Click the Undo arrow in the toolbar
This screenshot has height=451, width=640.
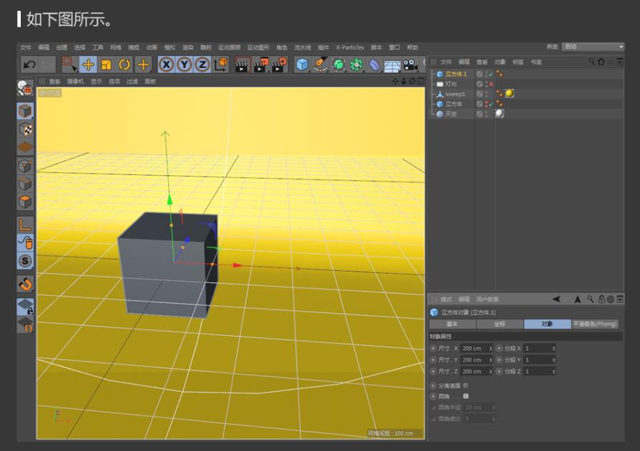point(29,64)
